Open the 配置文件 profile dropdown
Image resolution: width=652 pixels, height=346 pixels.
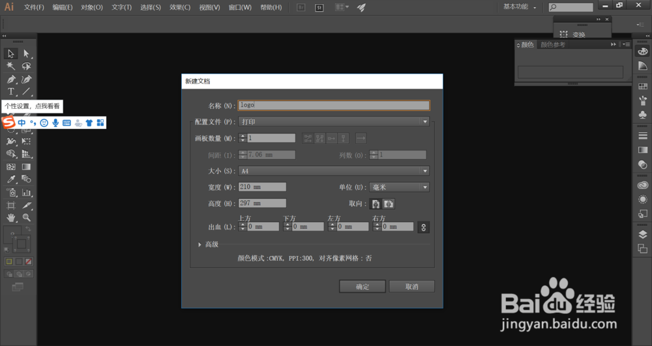tap(334, 122)
